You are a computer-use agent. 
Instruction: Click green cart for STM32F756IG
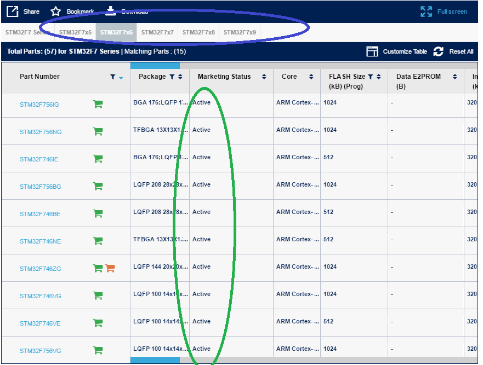(x=98, y=104)
